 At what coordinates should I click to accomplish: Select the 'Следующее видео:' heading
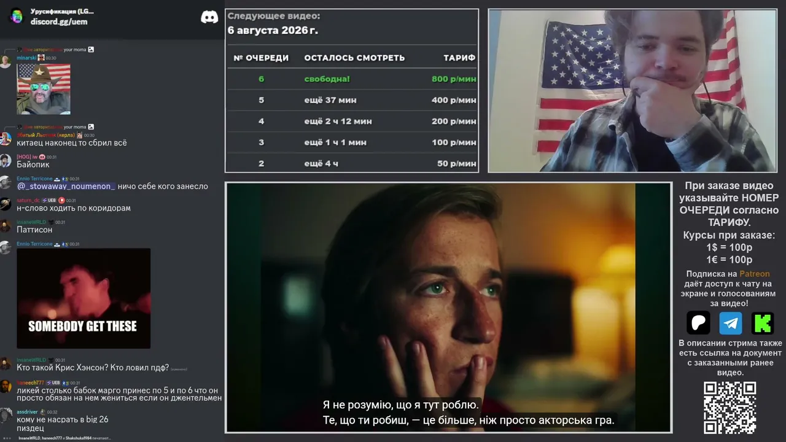click(x=274, y=16)
